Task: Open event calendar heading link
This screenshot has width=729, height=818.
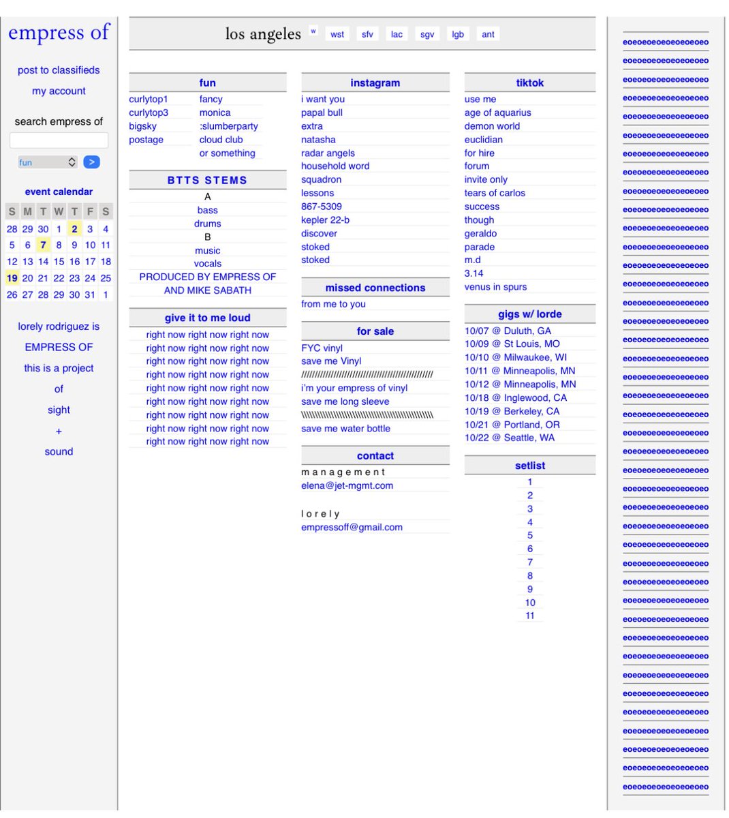Action: tap(59, 192)
